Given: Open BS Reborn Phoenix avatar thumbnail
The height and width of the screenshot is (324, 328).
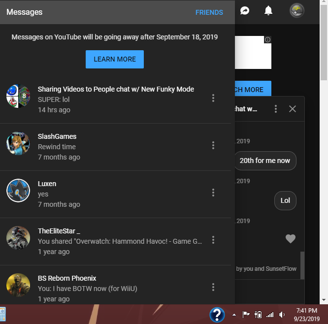Looking at the screenshot, I should tap(18, 285).
